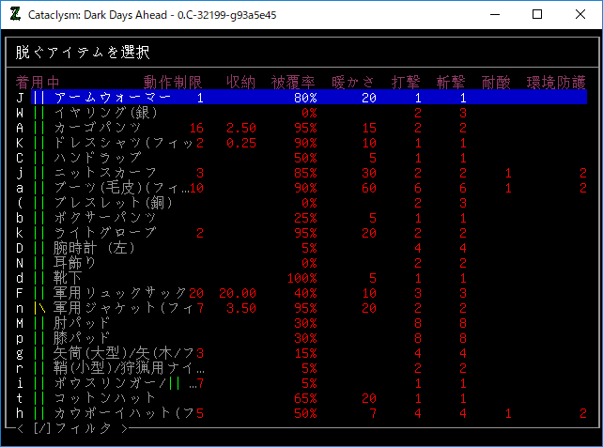Pick the 軍用ジャケット entry
The width and height of the screenshot is (603, 447).
(122, 308)
